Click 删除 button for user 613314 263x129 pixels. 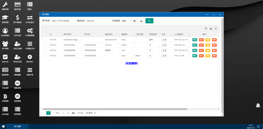click(214, 50)
